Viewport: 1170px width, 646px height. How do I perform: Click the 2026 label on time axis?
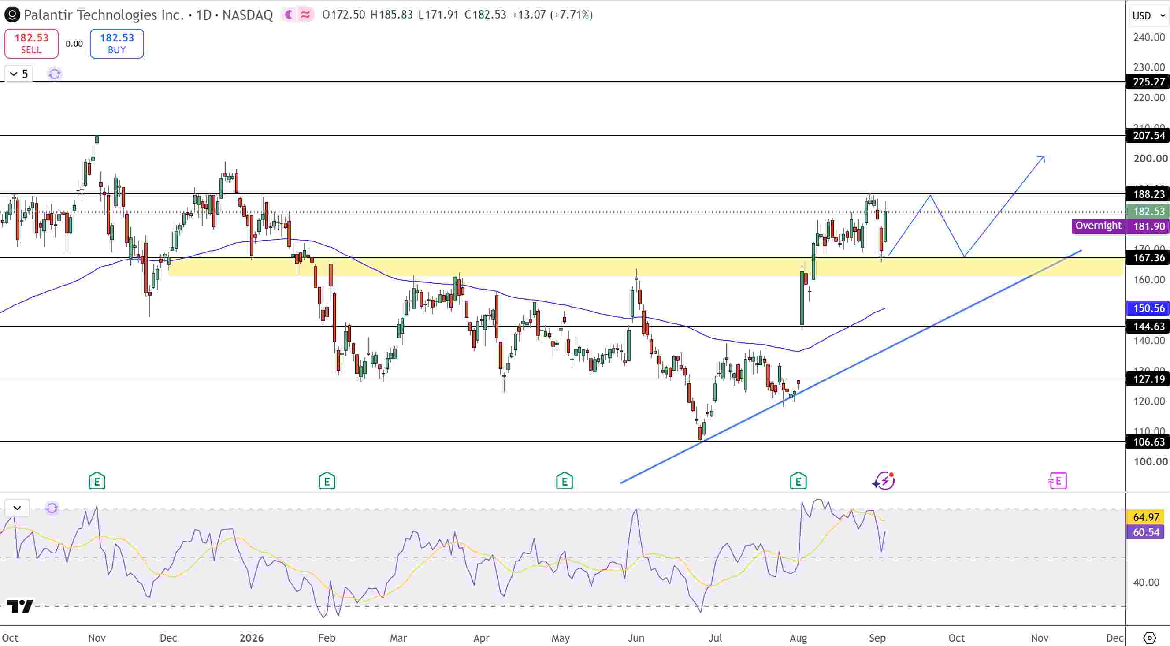252,638
